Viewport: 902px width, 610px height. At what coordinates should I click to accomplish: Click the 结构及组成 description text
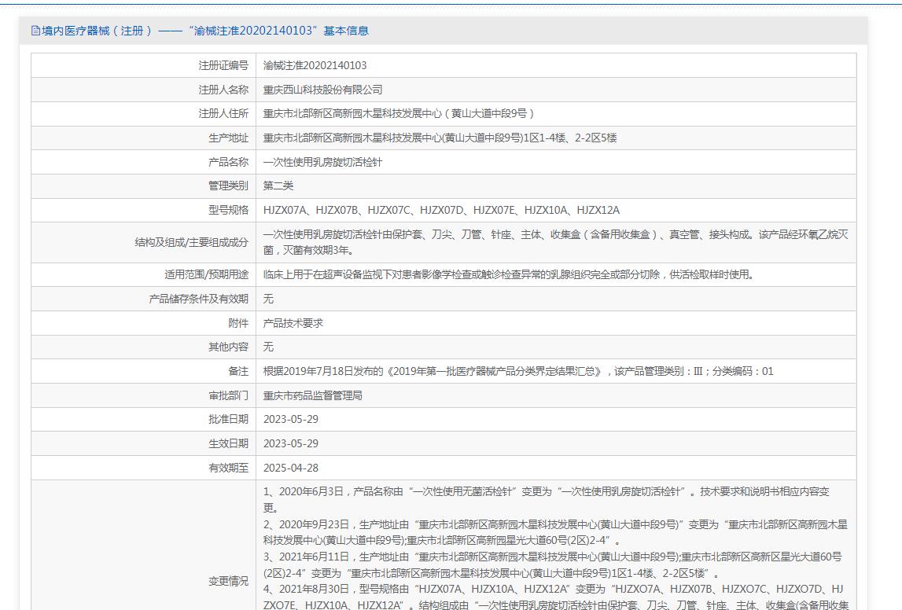pos(554,242)
